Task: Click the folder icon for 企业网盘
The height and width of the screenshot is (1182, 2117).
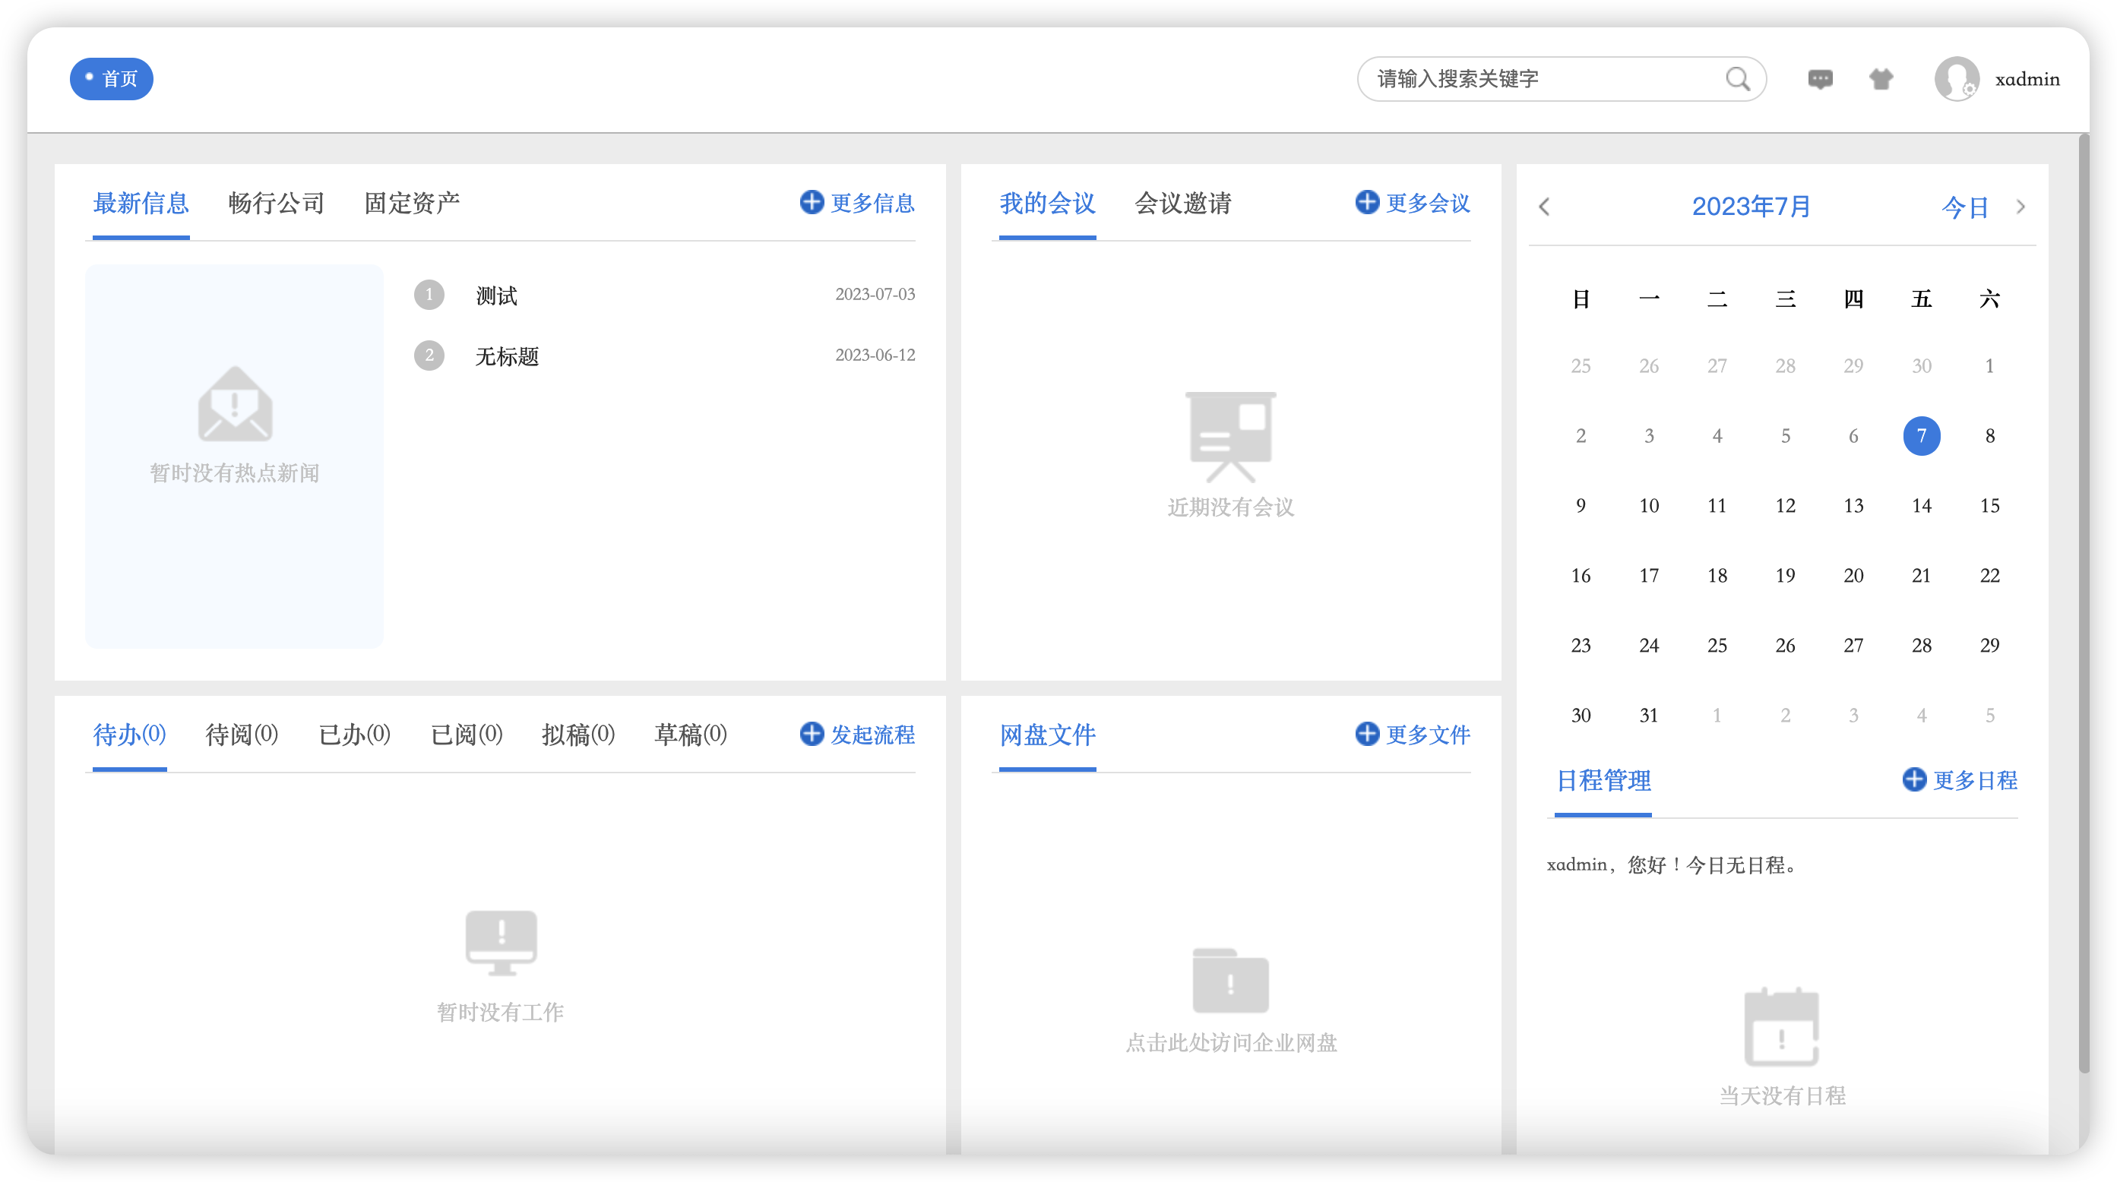Action: (x=1230, y=981)
